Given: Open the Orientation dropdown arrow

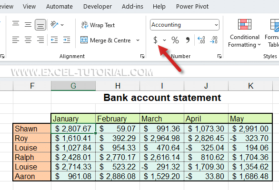Looking at the screenshot, I should [62, 25].
